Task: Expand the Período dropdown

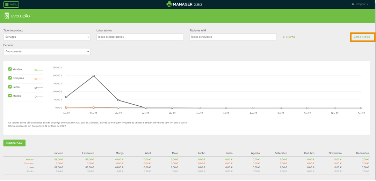Action: pyautogui.click(x=47, y=52)
